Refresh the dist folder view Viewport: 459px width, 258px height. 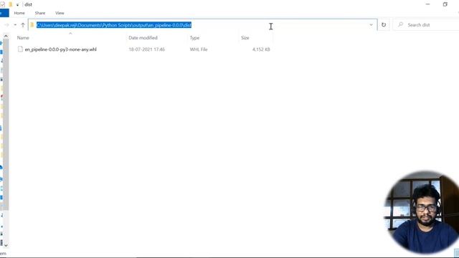point(384,25)
